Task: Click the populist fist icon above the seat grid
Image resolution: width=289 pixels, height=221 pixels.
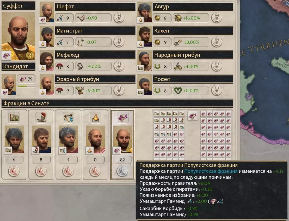Action: [x=193, y=116]
